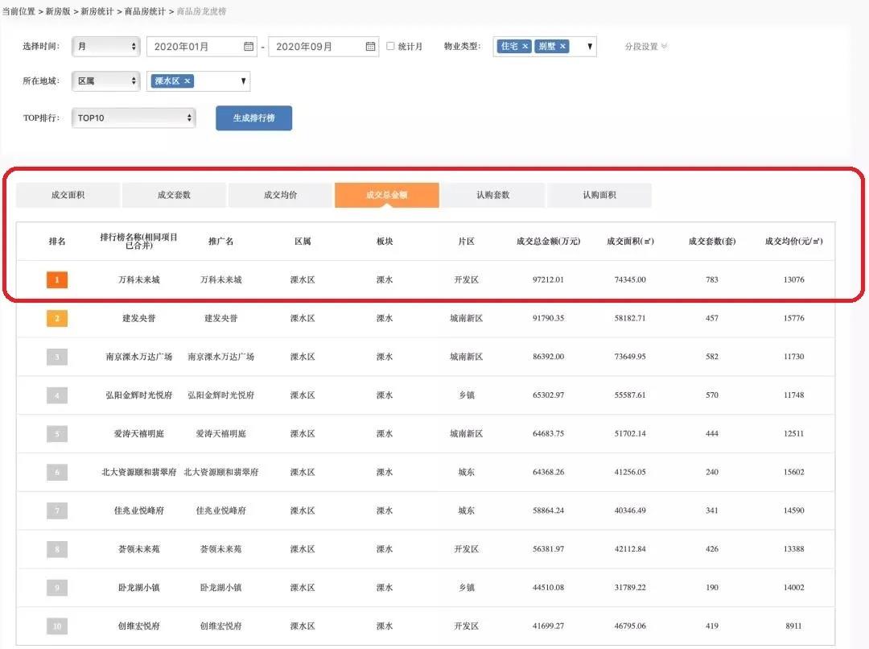Click the rank 2 badge for 建发央誉
This screenshot has width=869, height=649.
(57, 319)
